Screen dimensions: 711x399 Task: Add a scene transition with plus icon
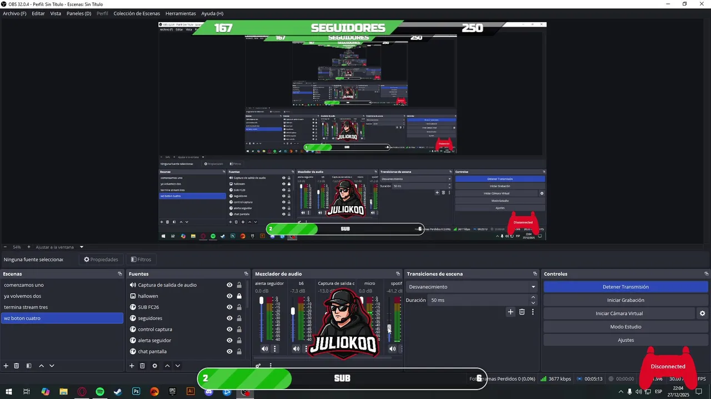click(510, 312)
